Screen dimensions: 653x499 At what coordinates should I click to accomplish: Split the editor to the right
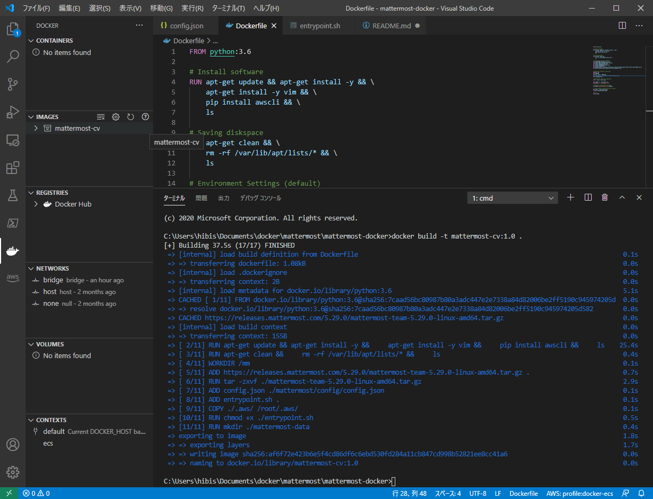coord(622,26)
